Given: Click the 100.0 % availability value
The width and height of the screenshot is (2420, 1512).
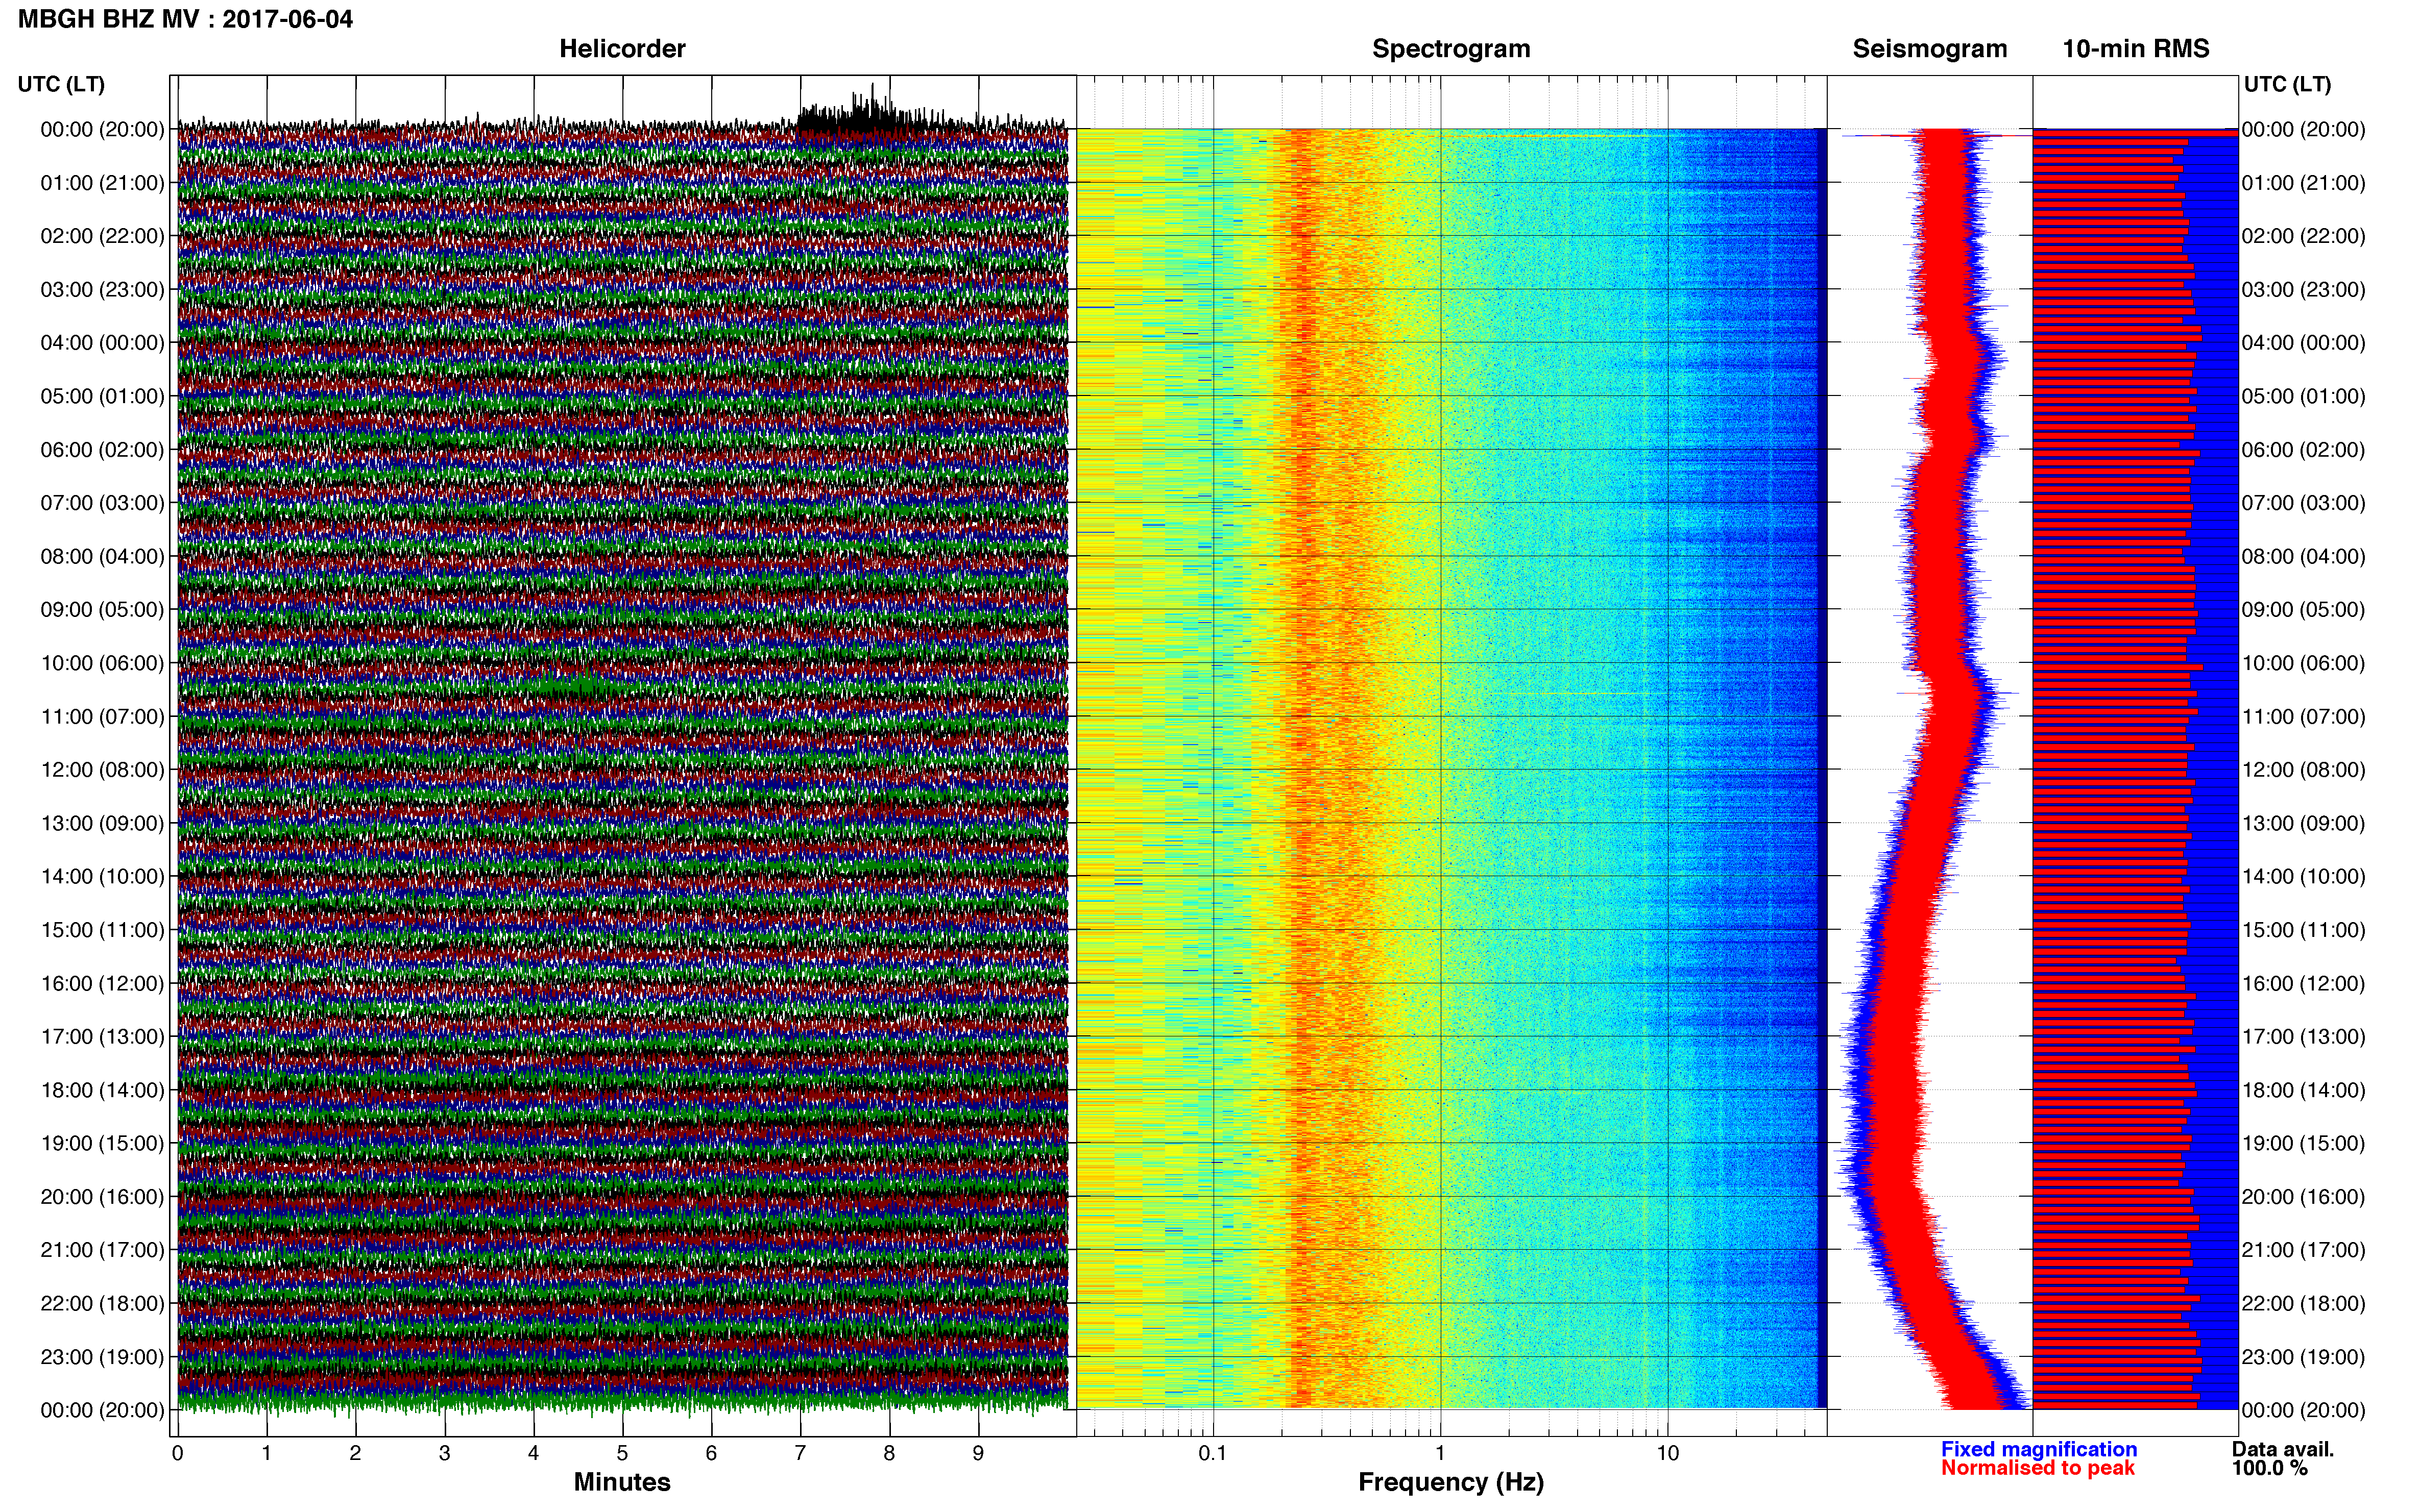Looking at the screenshot, I should pos(2270,1468).
